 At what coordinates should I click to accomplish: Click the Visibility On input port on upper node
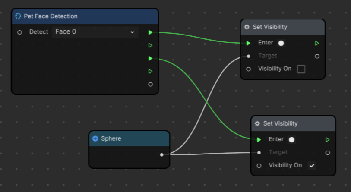[x=248, y=69]
